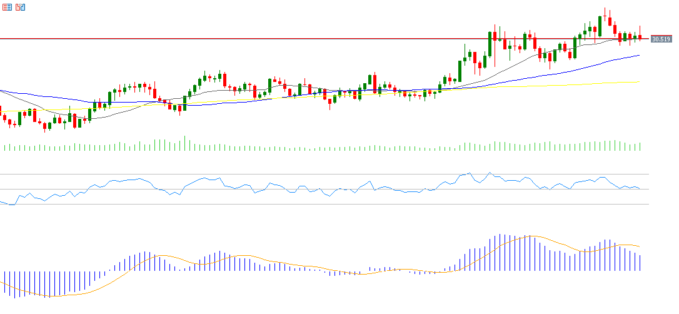Click the tall green candle before the peak
This screenshot has width=679, height=314.
pyautogui.click(x=600, y=25)
